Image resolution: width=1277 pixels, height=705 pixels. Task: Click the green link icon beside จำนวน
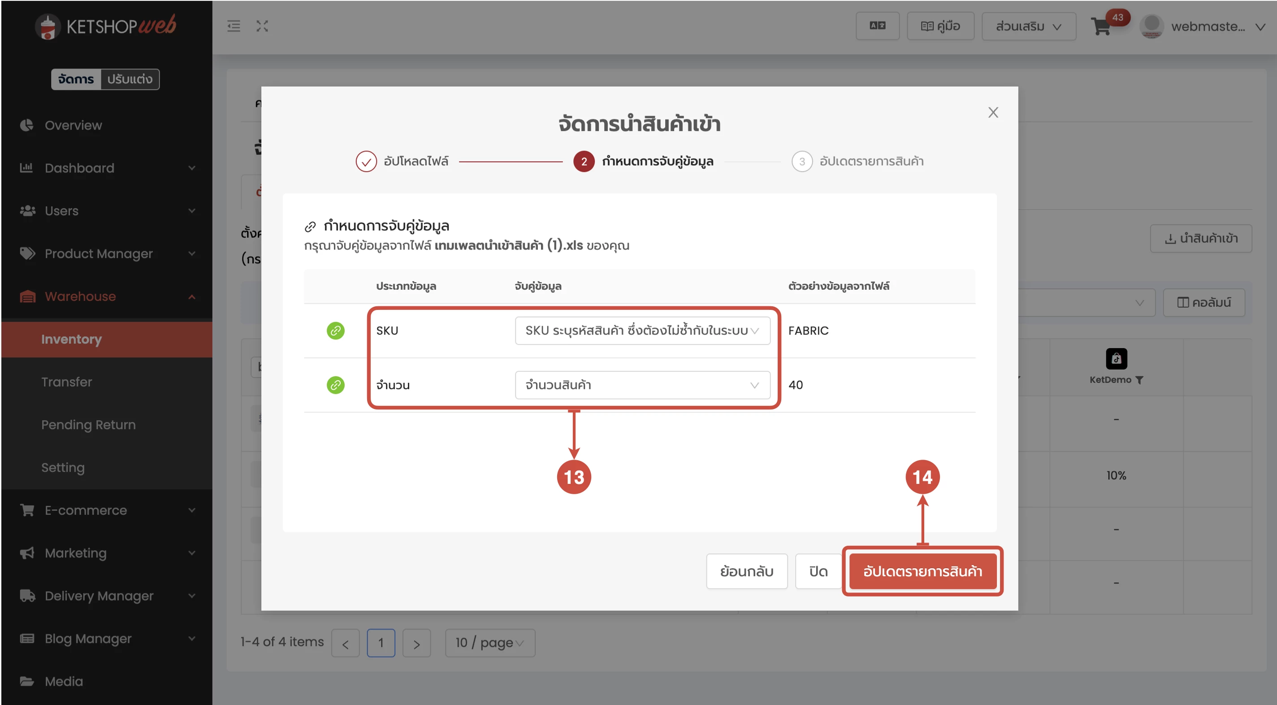pyautogui.click(x=335, y=385)
